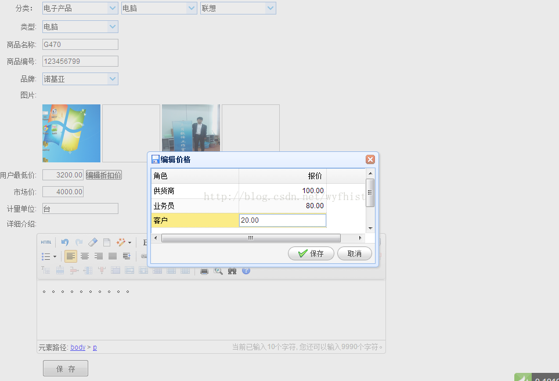Click the magic wand auto-typeset icon
This screenshot has width=559, height=381.
tap(121, 242)
